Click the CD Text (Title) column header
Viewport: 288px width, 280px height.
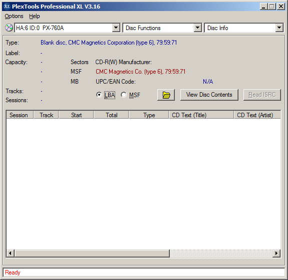coord(201,115)
